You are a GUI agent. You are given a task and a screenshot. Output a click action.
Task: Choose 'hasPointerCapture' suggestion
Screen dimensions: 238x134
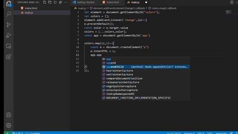(x=145, y=71)
